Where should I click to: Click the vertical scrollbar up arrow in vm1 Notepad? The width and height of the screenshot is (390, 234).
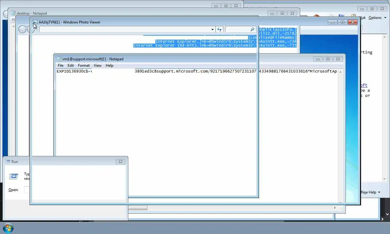coord(340,72)
